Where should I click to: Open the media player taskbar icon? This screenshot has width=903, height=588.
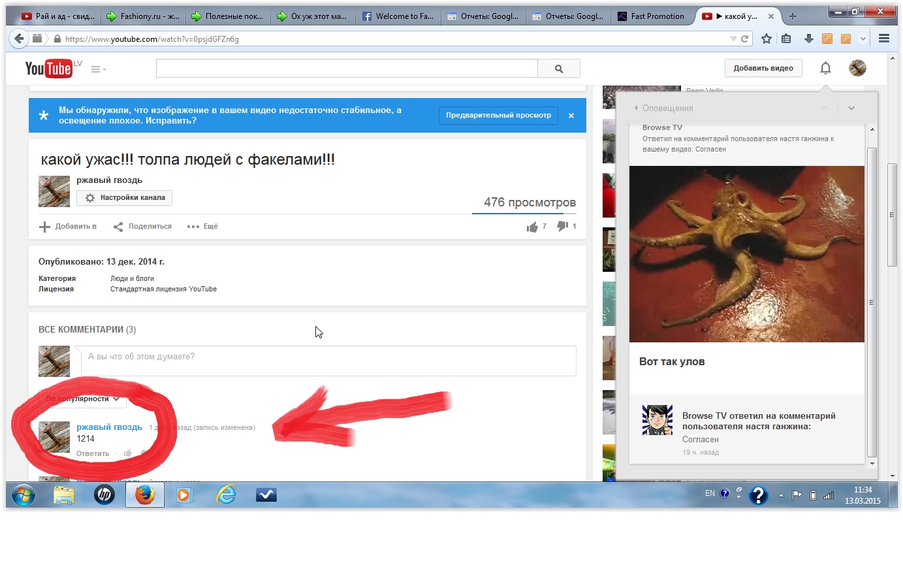tap(184, 495)
